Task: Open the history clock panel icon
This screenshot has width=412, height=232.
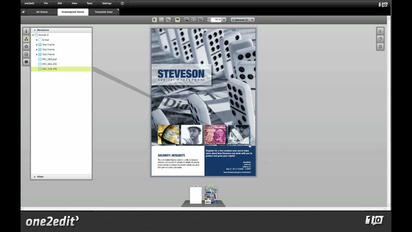Action: 26,46
